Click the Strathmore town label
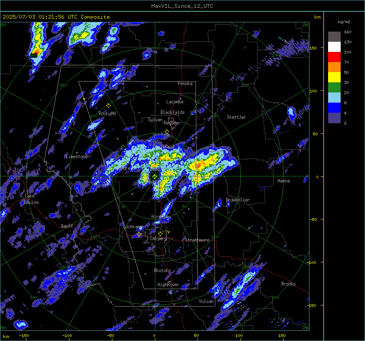 (x=197, y=240)
